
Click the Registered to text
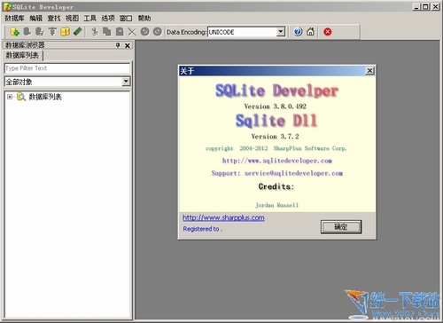(x=203, y=229)
